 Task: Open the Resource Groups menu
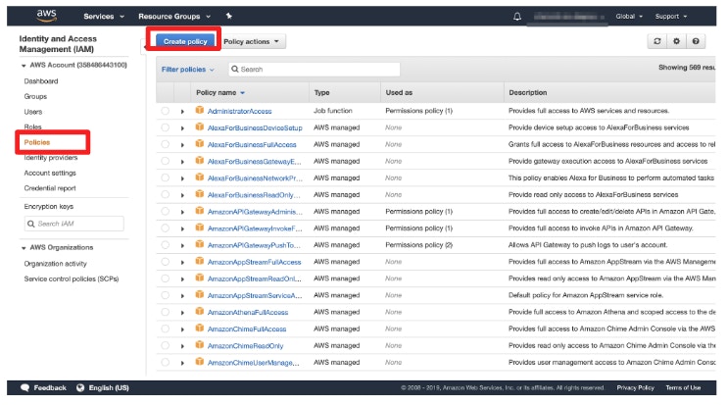pyautogui.click(x=174, y=17)
